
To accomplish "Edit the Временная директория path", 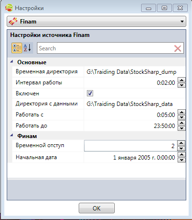I will click(x=135, y=72).
